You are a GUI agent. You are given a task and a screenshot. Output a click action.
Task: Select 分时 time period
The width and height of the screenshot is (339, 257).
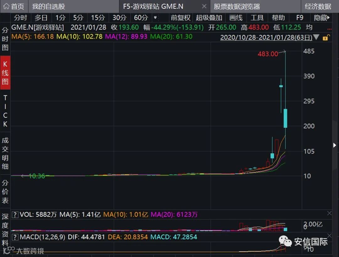pyautogui.click(x=20, y=18)
